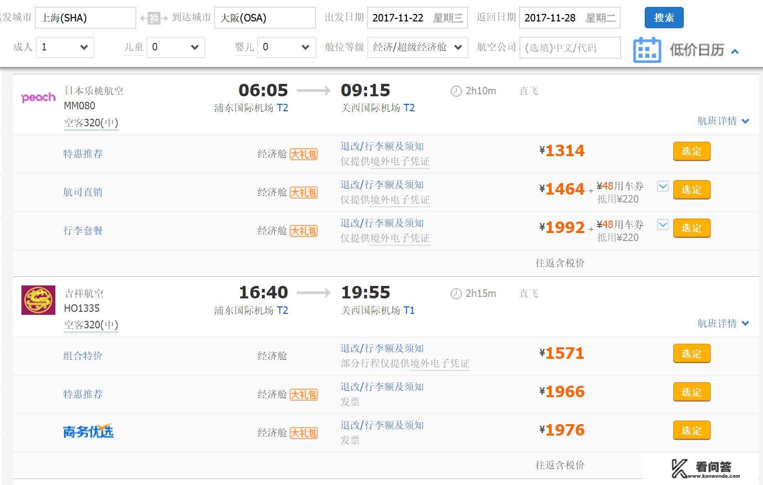This screenshot has height=485, width=763.
Task: Click flight number MM080
Action: [x=79, y=106]
